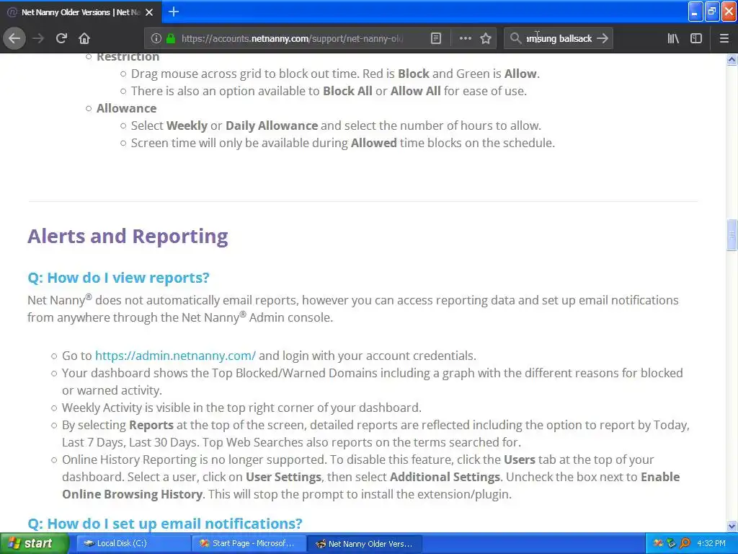Minimize the browser window

(x=695, y=12)
